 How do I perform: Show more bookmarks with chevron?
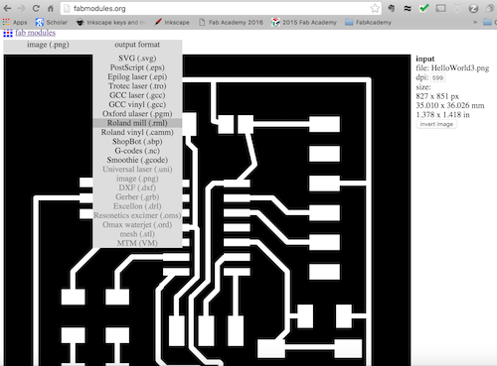click(475, 22)
